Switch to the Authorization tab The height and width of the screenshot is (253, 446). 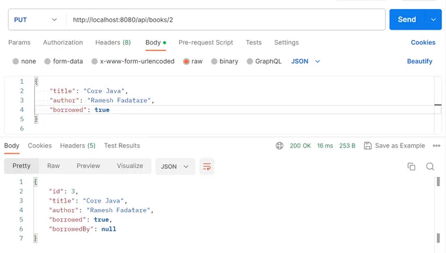pyautogui.click(x=63, y=43)
